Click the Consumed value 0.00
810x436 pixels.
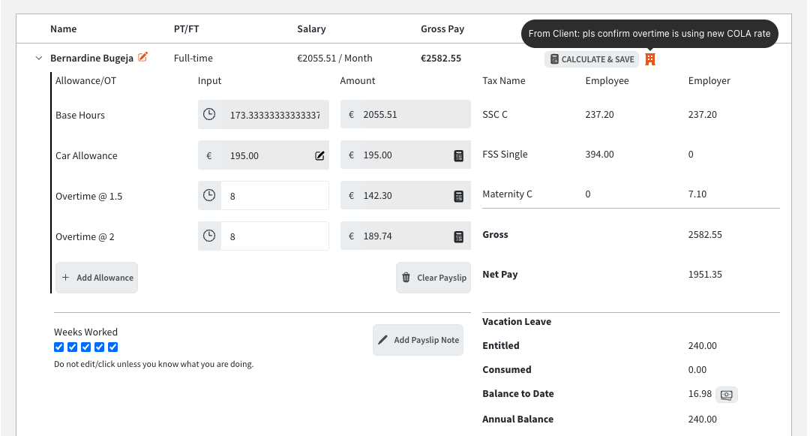click(x=697, y=370)
